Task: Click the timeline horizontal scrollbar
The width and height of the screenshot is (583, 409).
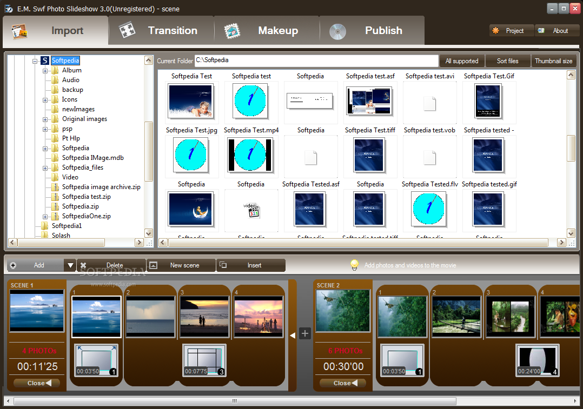Action: [x=235, y=401]
